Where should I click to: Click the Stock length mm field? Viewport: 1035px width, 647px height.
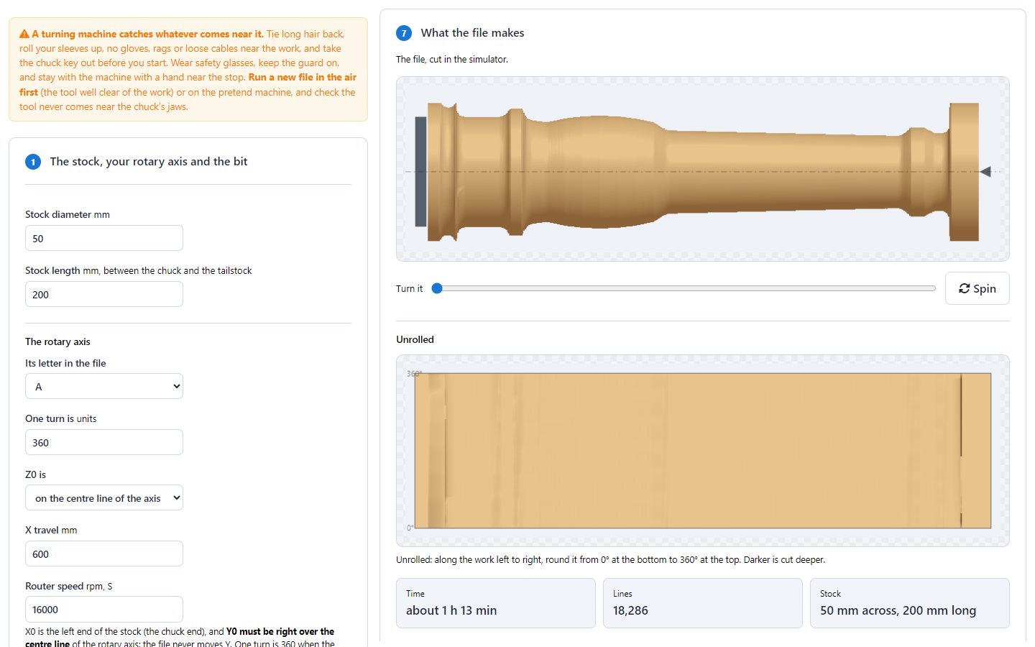(x=104, y=294)
